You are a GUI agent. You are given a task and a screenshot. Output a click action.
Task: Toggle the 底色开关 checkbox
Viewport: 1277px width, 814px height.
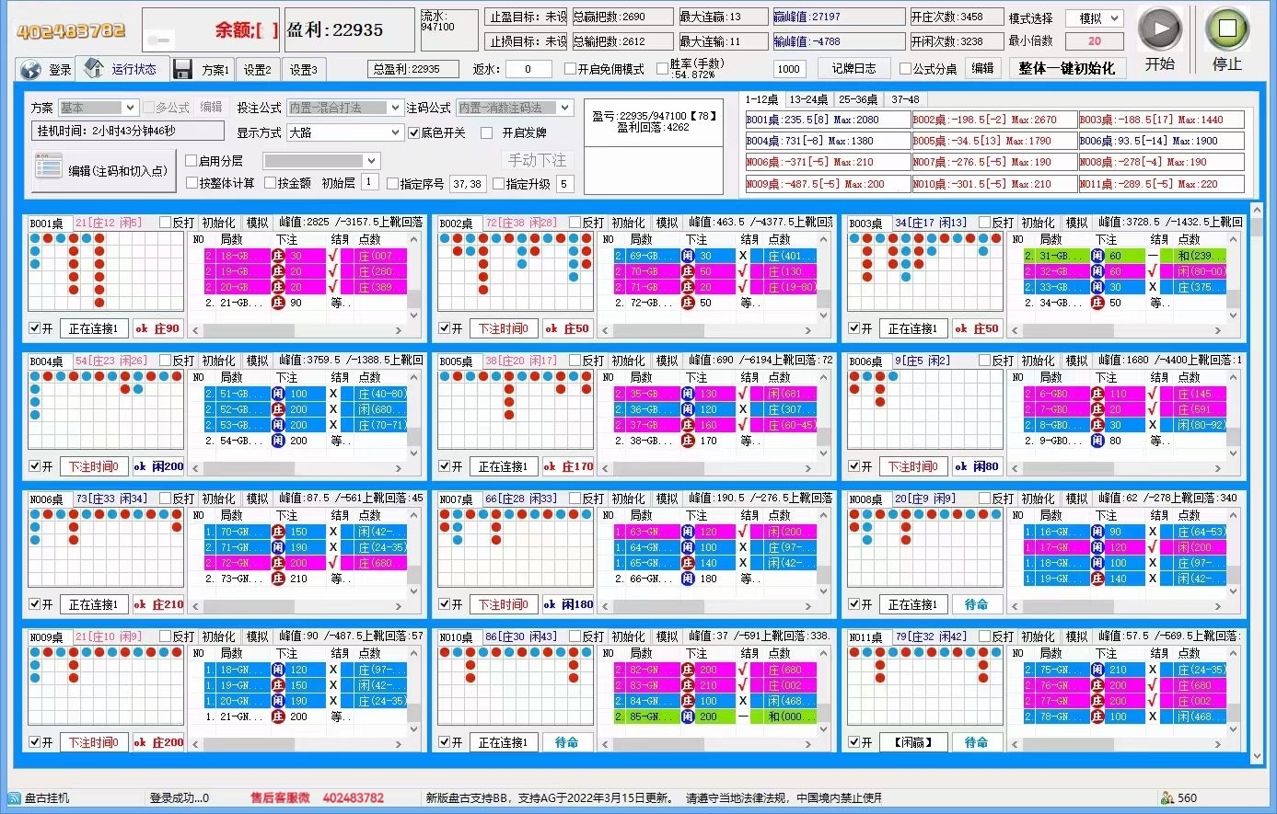click(414, 132)
